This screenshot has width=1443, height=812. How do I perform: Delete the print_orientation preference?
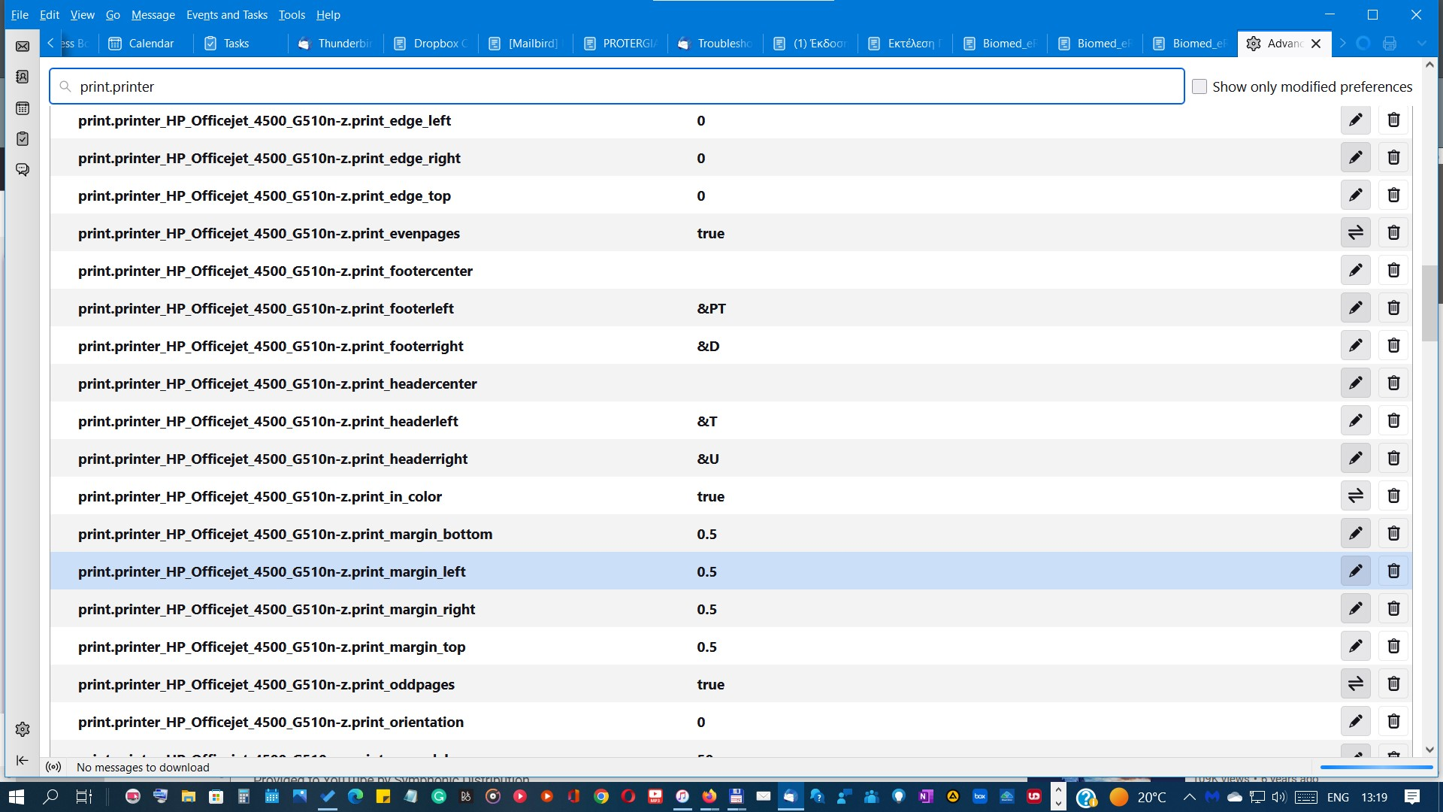(1393, 722)
